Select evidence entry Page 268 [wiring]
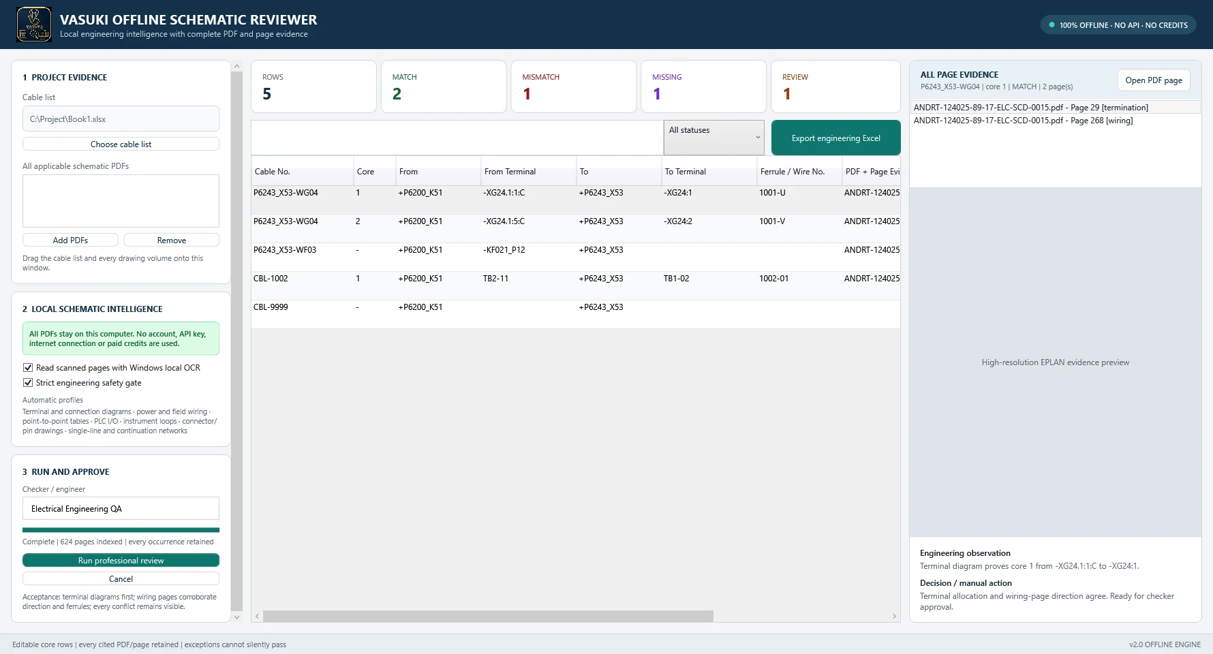The height and width of the screenshot is (654, 1213). point(1055,121)
